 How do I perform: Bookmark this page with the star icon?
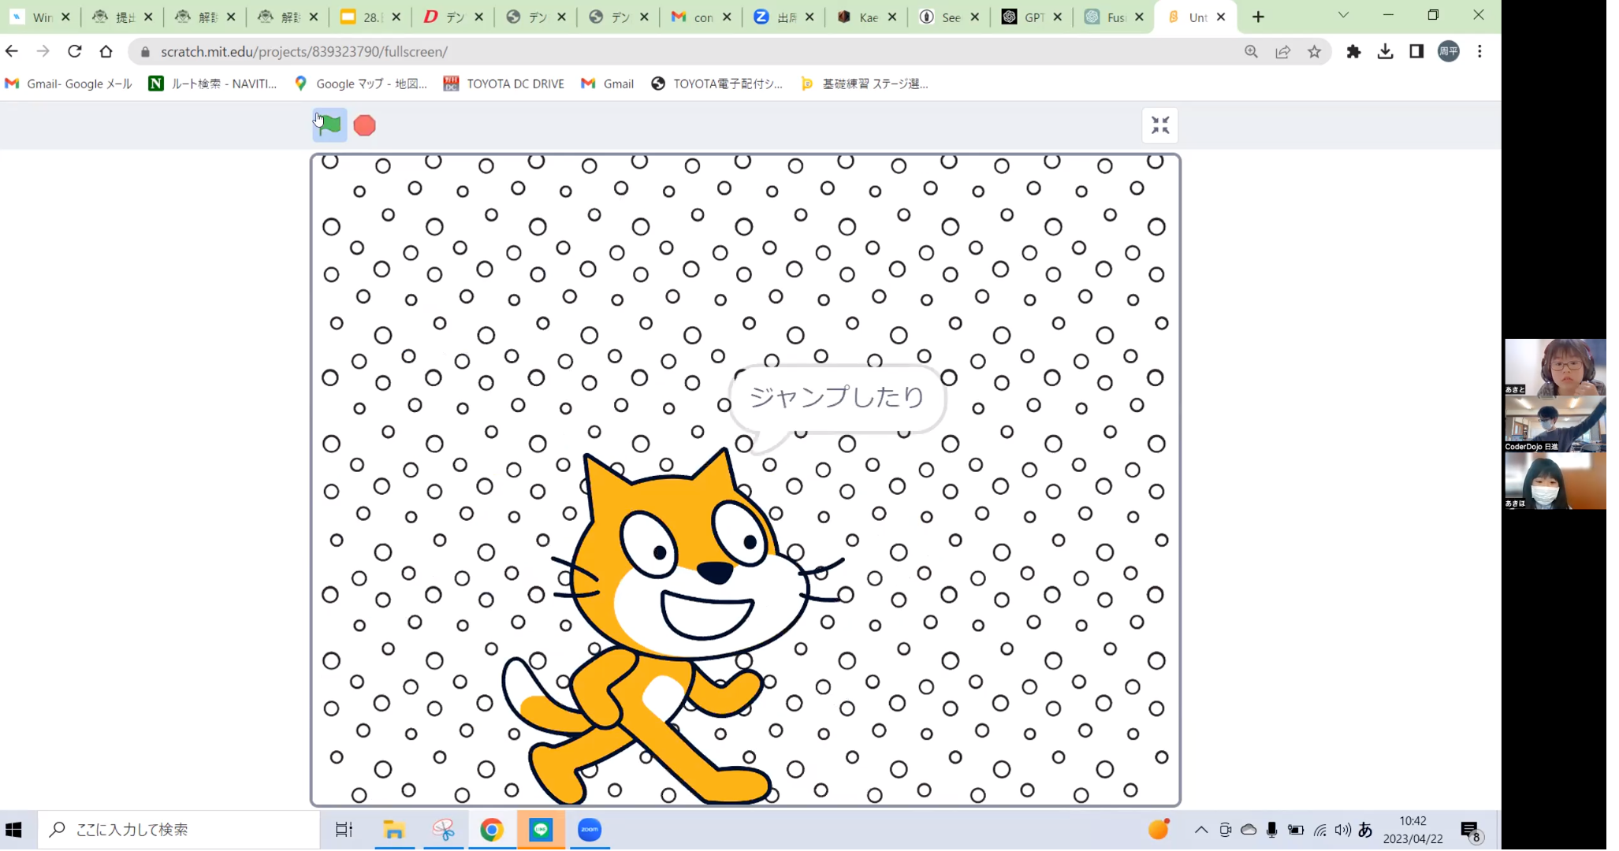1314,51
